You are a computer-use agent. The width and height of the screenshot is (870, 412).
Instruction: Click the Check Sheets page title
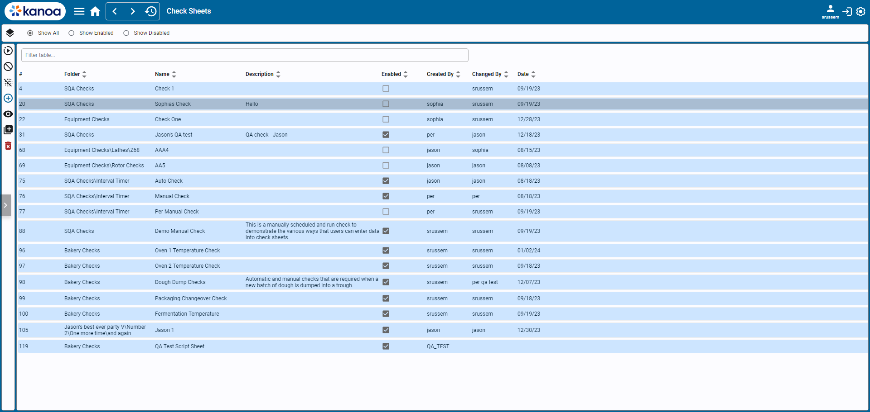tap(189, 11)
